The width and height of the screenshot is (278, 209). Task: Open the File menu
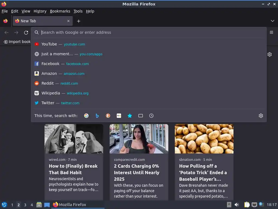click(x=5, y=11)
